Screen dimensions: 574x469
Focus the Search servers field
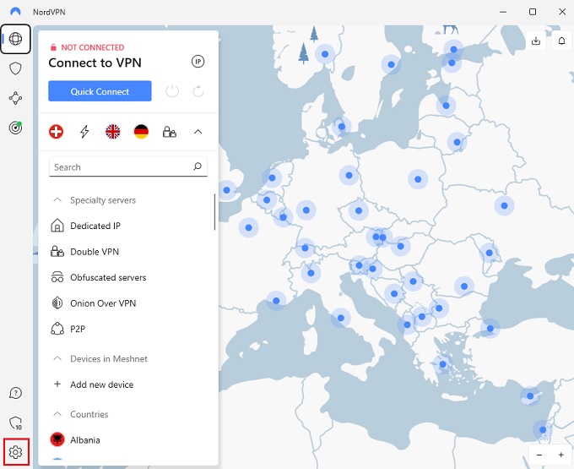(x=128, y=167)
